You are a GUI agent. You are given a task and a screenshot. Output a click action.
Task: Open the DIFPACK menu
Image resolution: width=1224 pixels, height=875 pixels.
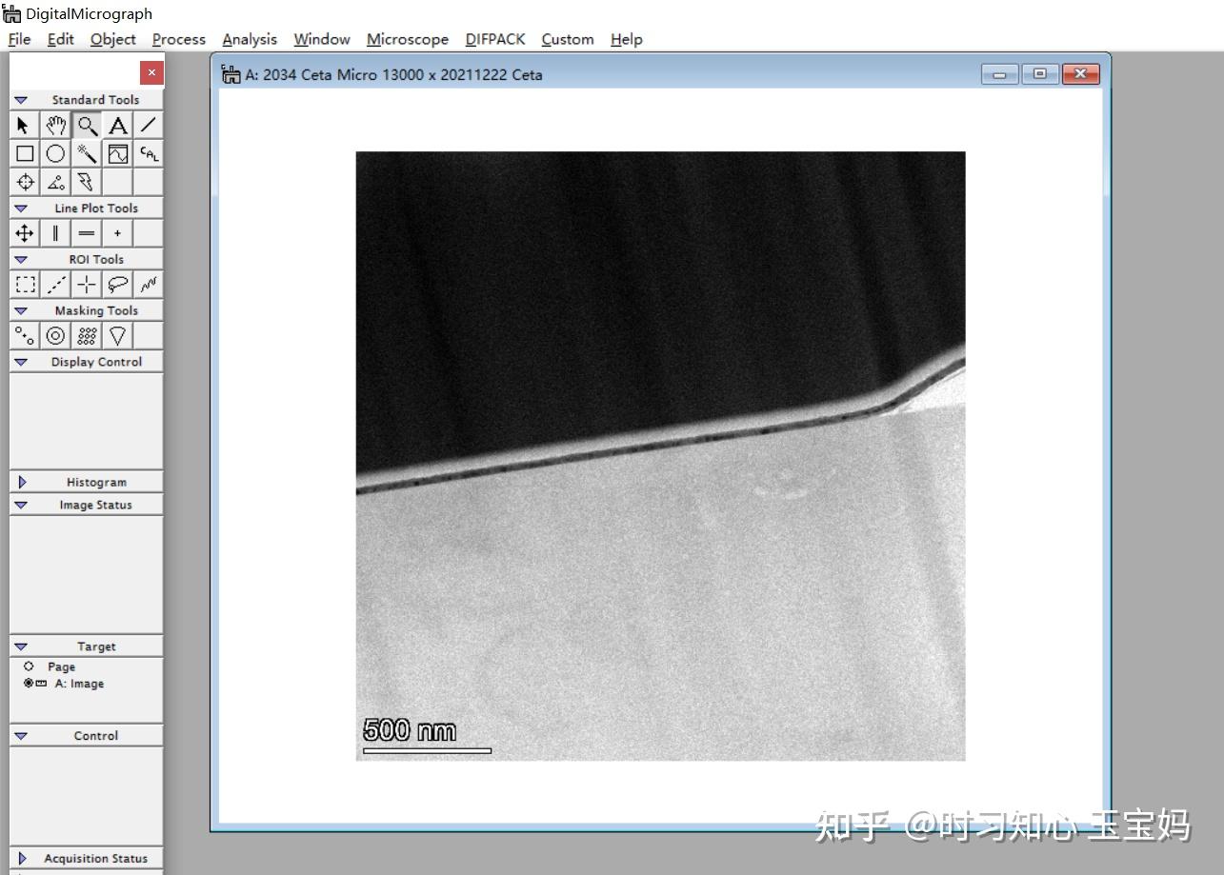pyautogui.click(x=494, y=39)
